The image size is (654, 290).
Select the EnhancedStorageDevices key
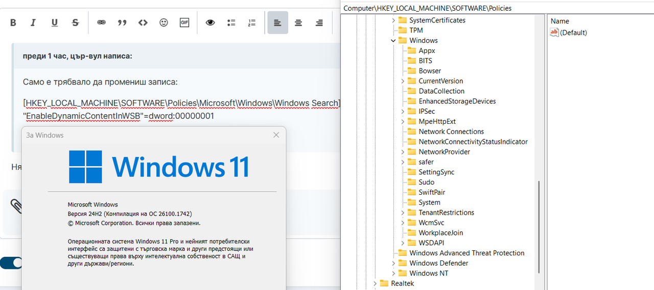(x=457, y=101)
